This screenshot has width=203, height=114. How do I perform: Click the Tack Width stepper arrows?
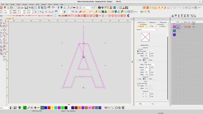[x=150, y=72]
